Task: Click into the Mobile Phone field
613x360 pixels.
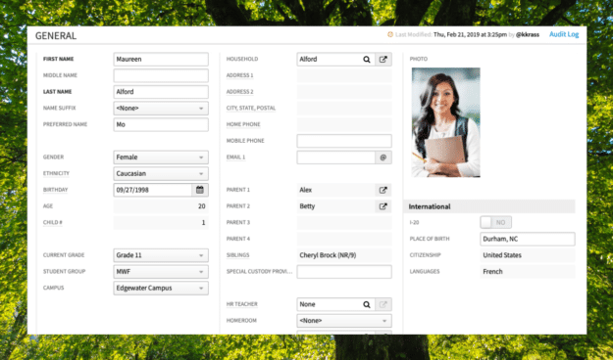Action: pos(344,141)
